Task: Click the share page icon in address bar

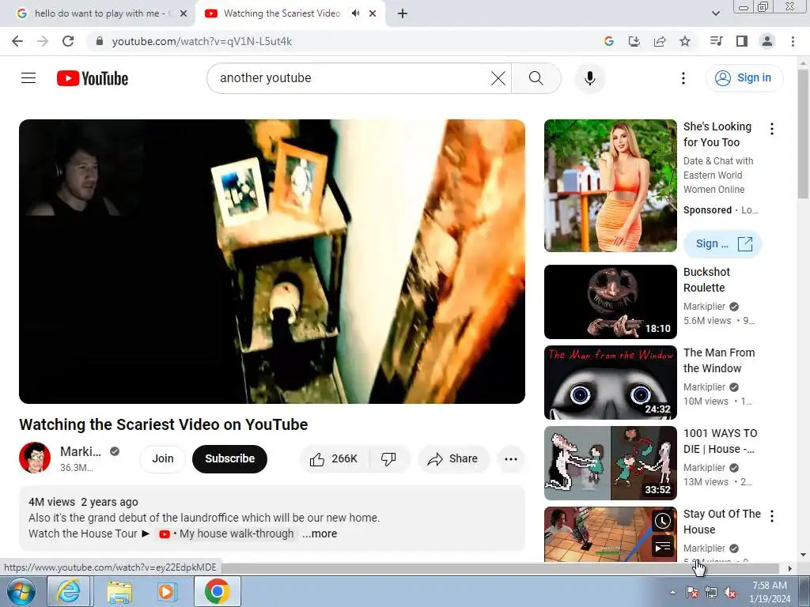Action: click(660, 41)
